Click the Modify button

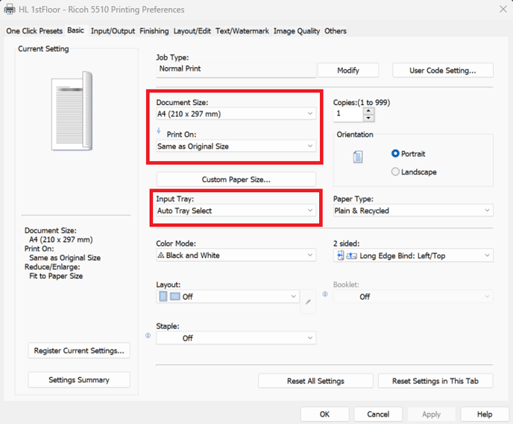pyautogui.click(x=348, y=70)
